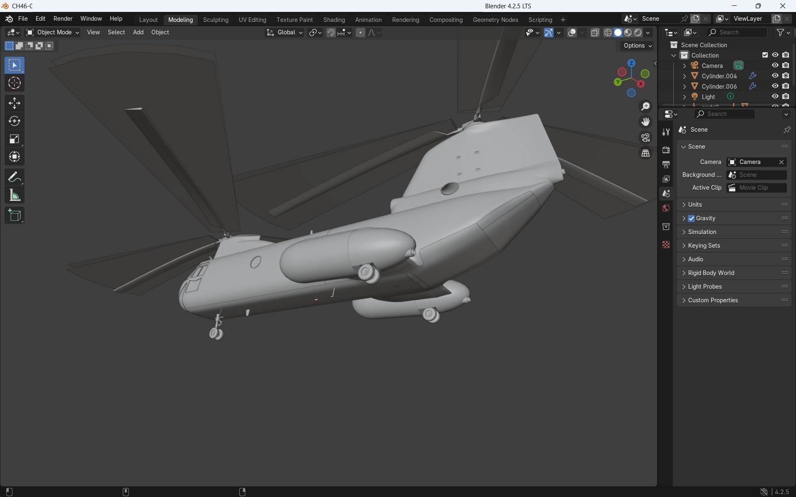Activate the Measure tool
This screenshot has height=497, width=796.
(14, 195)
